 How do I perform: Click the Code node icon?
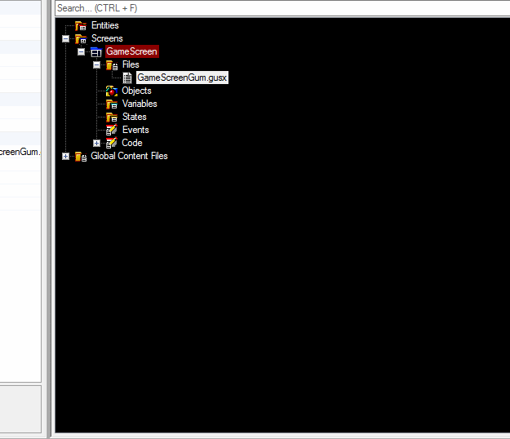click(111, 144)
